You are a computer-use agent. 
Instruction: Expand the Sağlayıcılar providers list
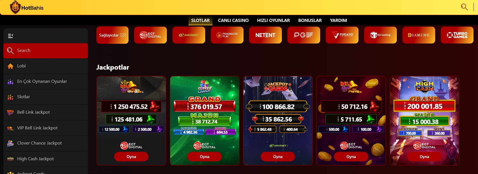[x=112, y=35]
